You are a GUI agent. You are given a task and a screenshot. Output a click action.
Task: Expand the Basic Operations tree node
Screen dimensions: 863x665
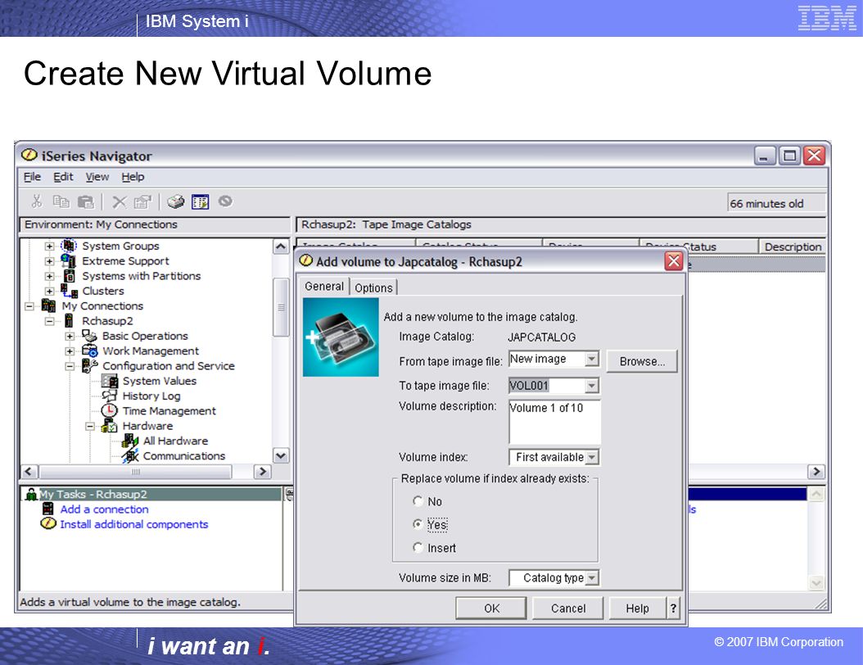(x=70, y=336)
